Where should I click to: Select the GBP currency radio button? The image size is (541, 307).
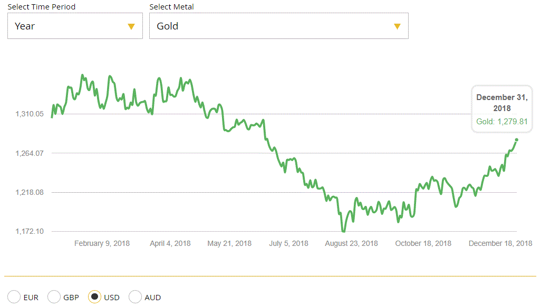pos(54,297)
